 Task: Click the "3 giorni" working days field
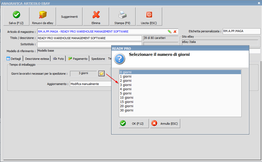pos(83,73)
